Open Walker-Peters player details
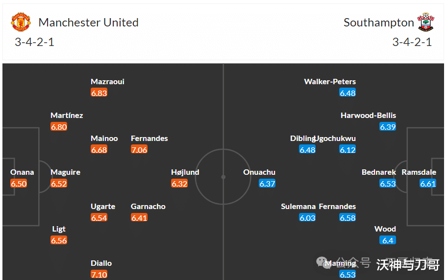This screenshot has width=447, height=280. (x=330, y=81)
